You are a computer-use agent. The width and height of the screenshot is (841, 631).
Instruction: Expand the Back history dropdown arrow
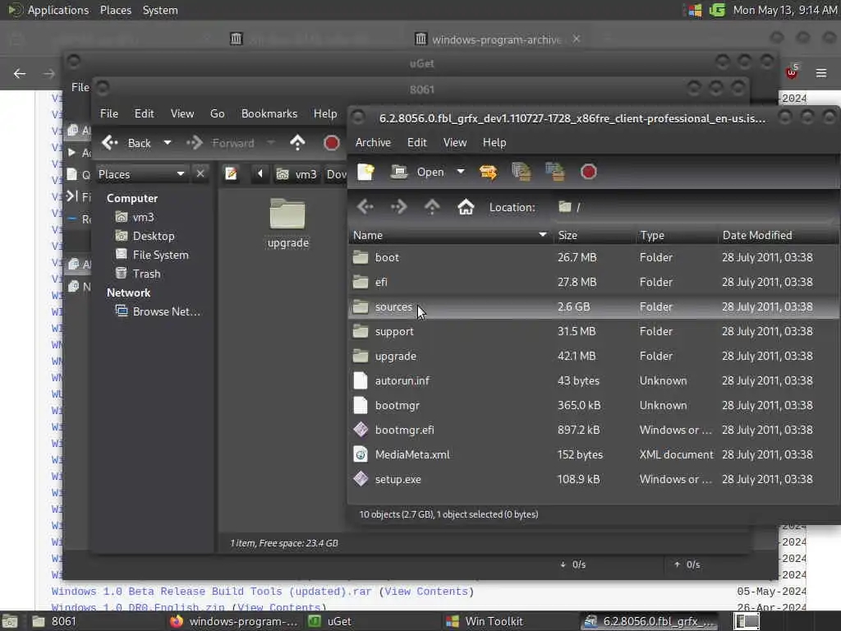168,143
